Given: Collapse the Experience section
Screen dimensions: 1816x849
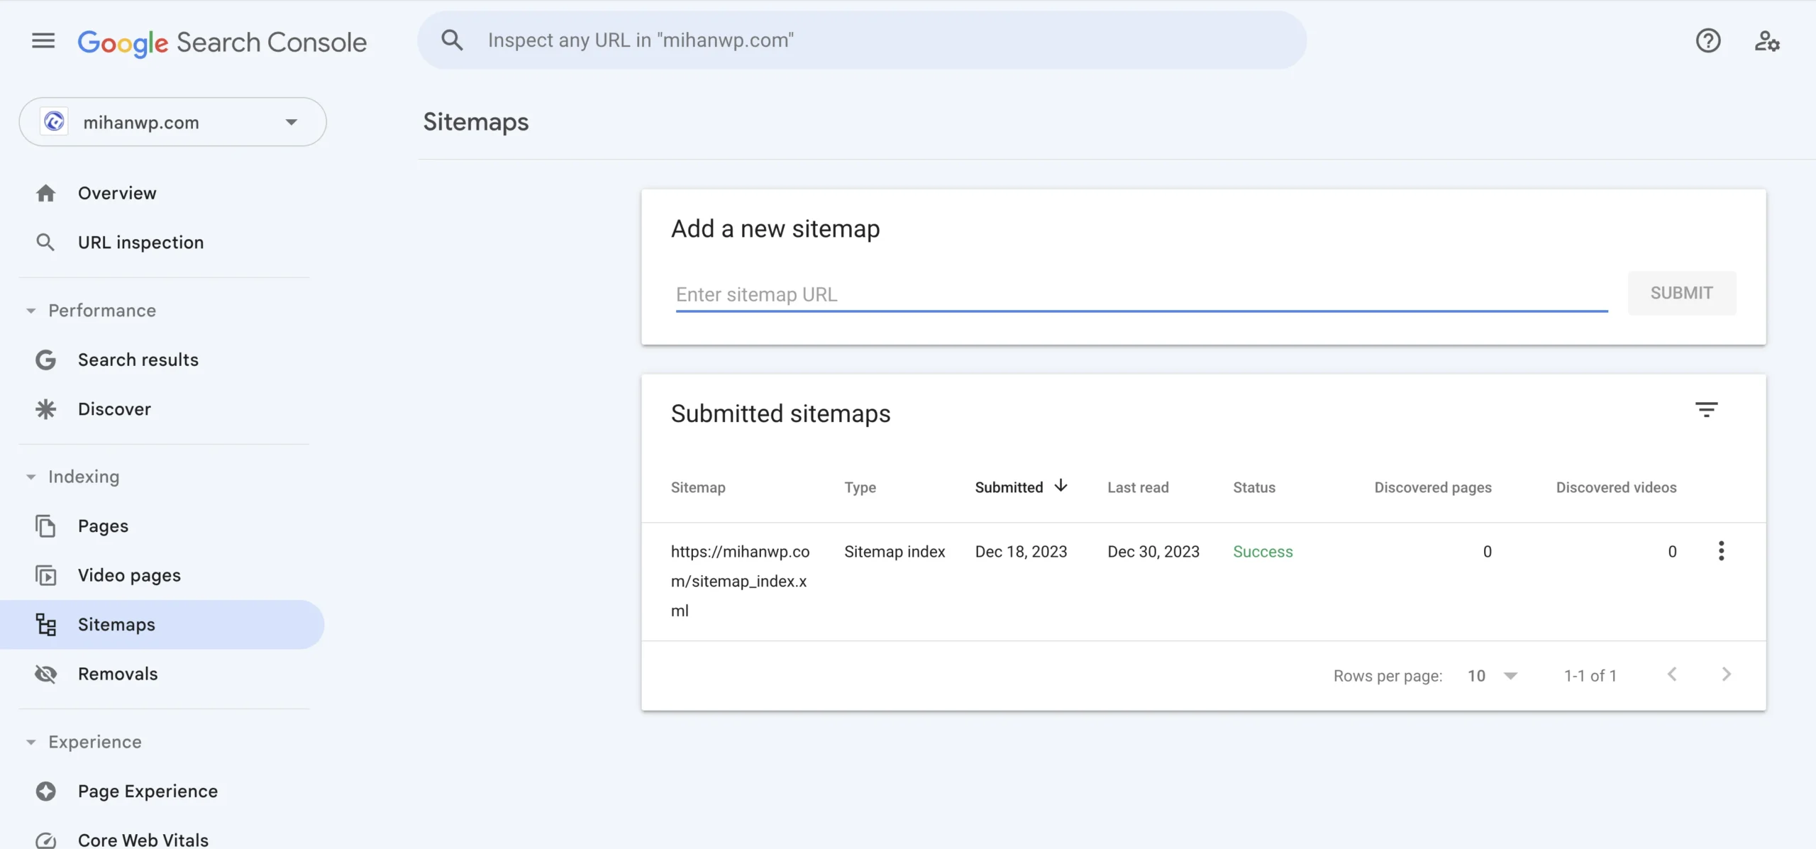Looking at the screenshot, I should click(31, 742).
